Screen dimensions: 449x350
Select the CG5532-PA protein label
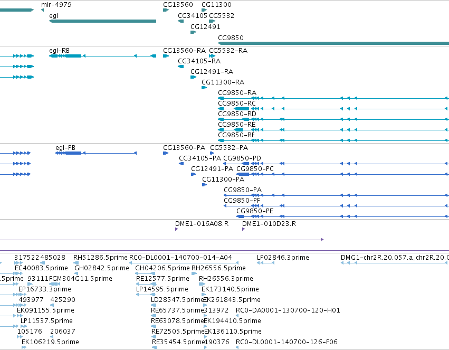click(229, 148)
